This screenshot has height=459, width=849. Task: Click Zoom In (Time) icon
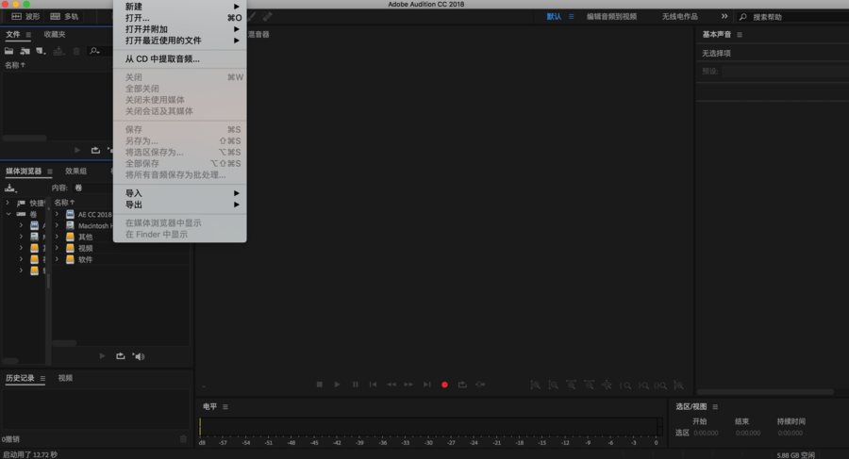coord(571,385)
